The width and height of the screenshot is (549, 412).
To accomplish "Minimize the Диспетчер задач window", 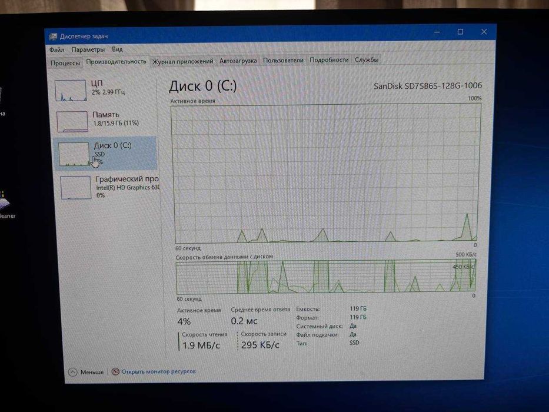I will [437, 32].
